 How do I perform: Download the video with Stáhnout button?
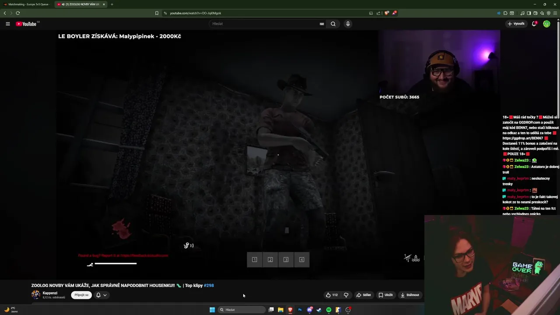tap(410, 295)
